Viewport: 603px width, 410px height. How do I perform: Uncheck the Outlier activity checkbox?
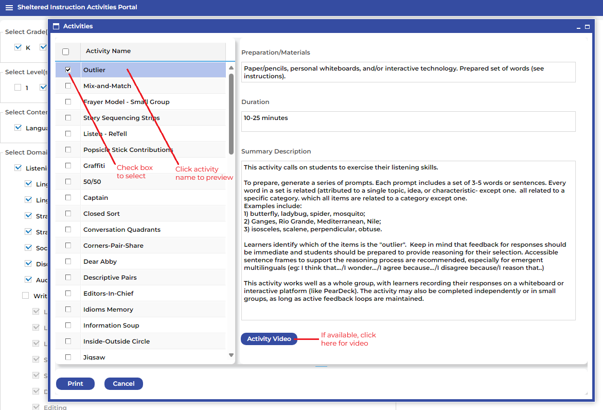pos(68,70)
